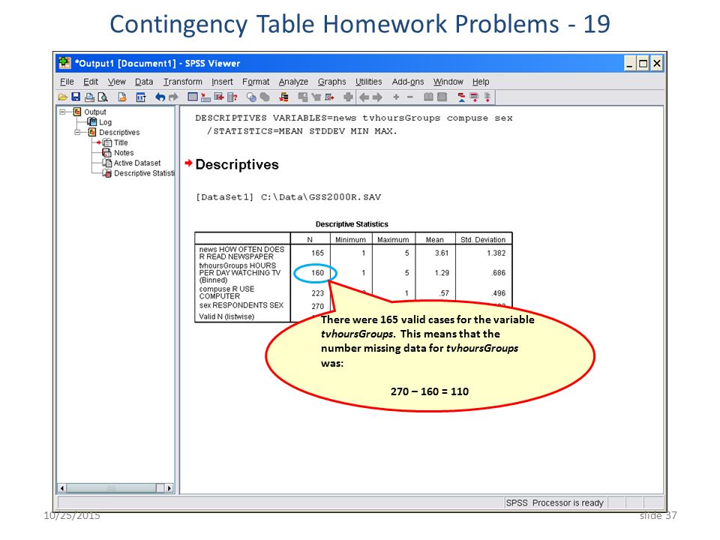
Task: Select the Descriptives item in outline tree
Action: point(119,132)
